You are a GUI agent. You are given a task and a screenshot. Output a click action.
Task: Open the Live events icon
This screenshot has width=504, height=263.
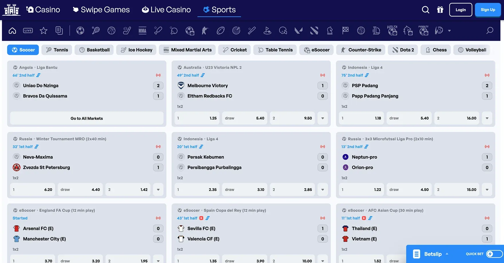pos(28,31)
